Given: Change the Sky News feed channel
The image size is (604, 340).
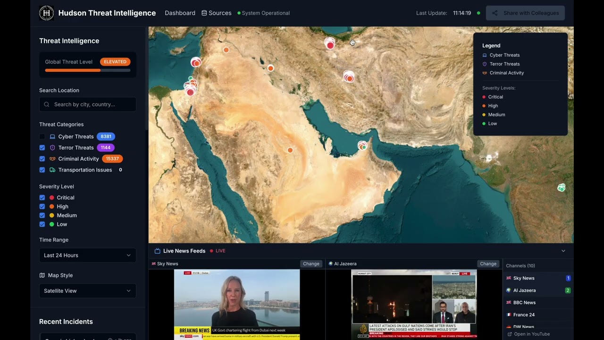Looking at the screenshot, I should click(x=311, y=263).
